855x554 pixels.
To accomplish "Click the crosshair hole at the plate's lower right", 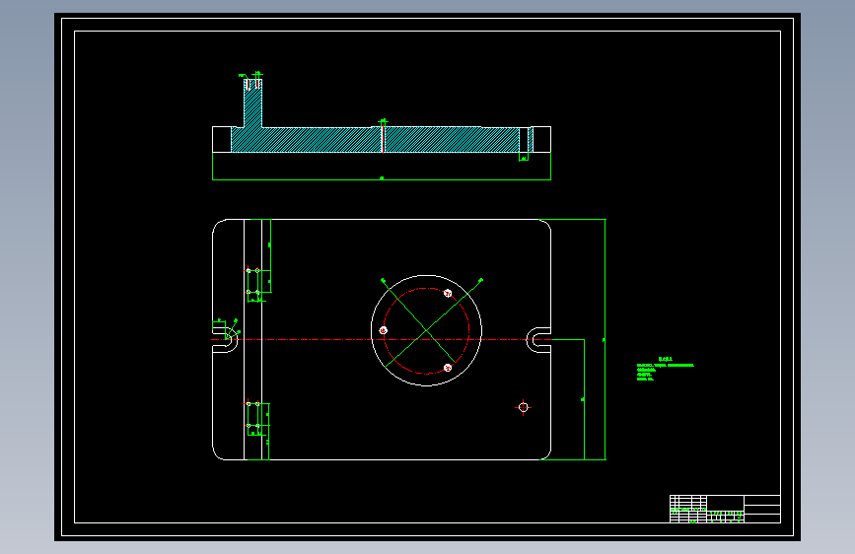I will (x=524, y=407).
